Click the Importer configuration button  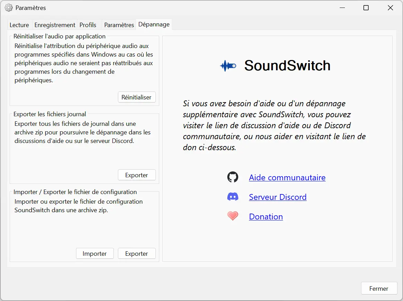click(x=95, y=253)
